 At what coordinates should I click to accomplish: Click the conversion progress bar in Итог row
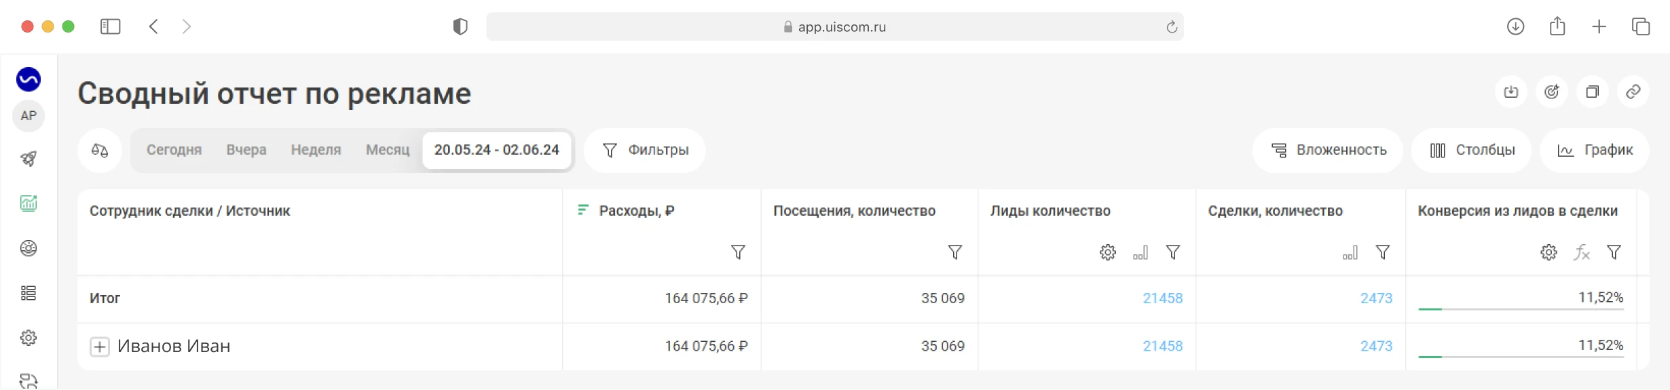pos(1521,309)
